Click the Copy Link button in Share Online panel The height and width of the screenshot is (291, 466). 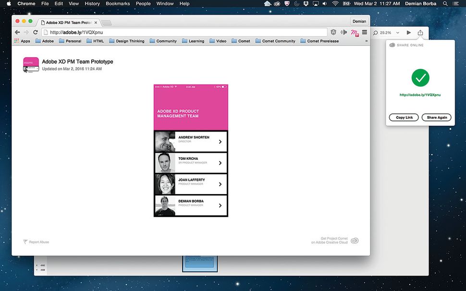click(404, 117)
